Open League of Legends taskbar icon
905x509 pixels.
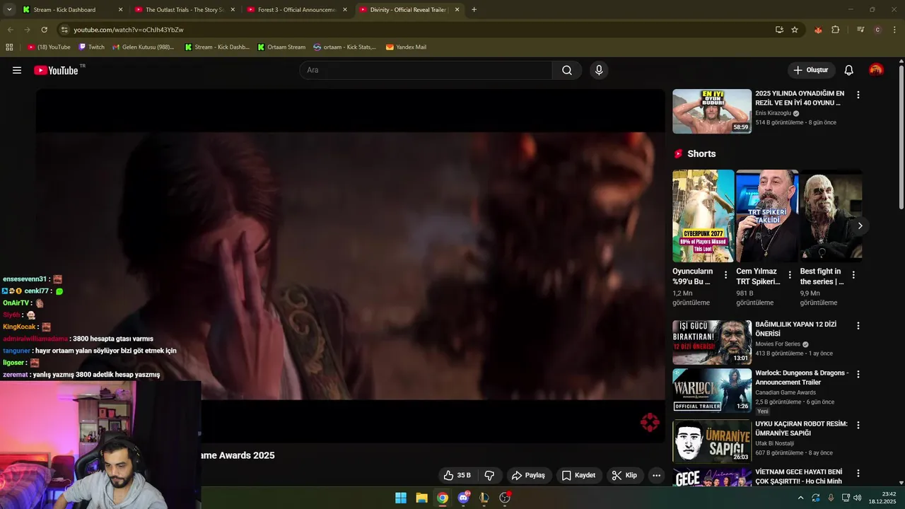(x=484, y=498)
